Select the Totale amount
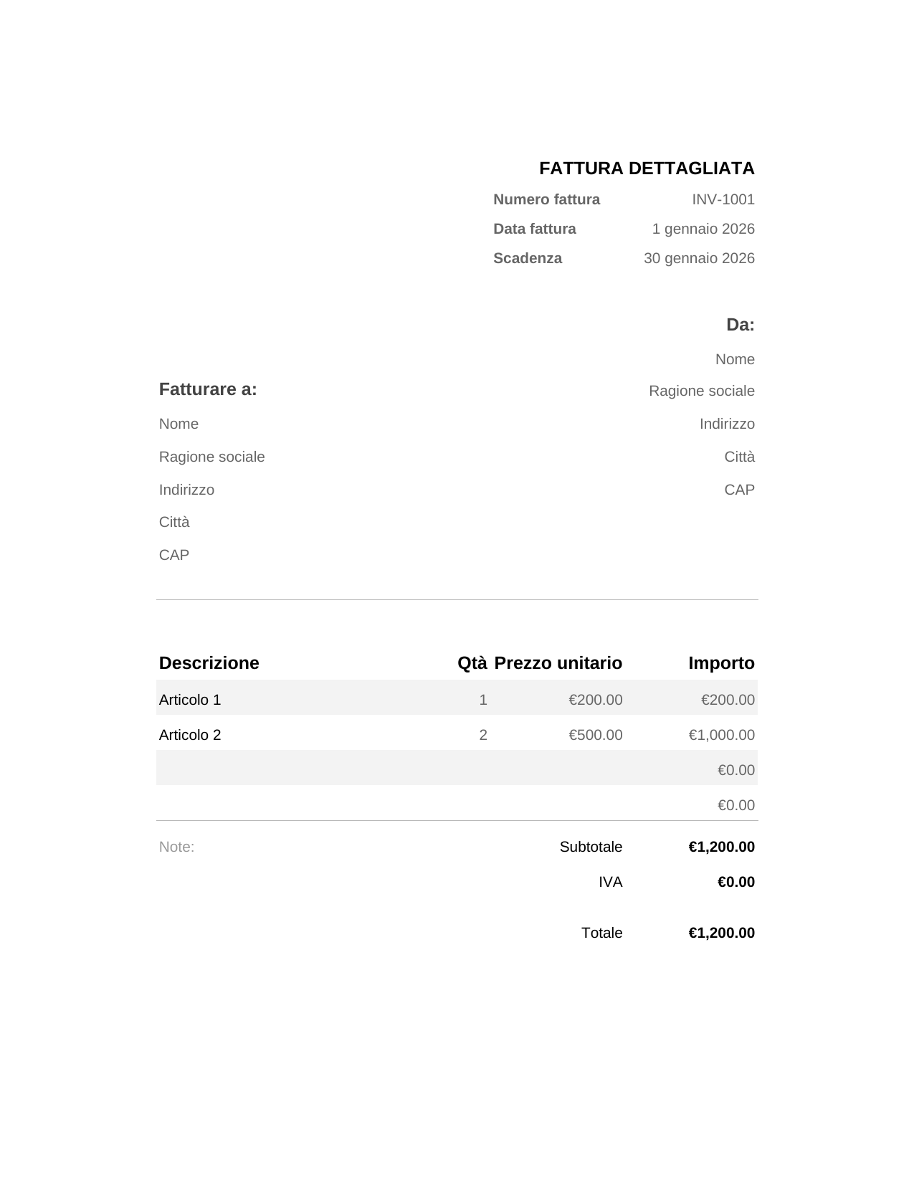Viewport: 914px width, 1183px height. click(x=722, y=933)
